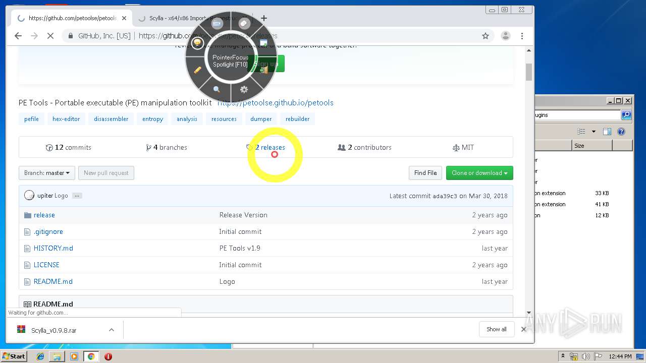Screen dimensions: 646x363
Task: Open the Release Version commit message
Action: tap(243, 215)
